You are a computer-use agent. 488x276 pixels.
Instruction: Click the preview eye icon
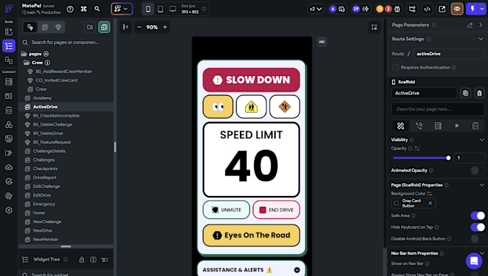pos(457,9)
